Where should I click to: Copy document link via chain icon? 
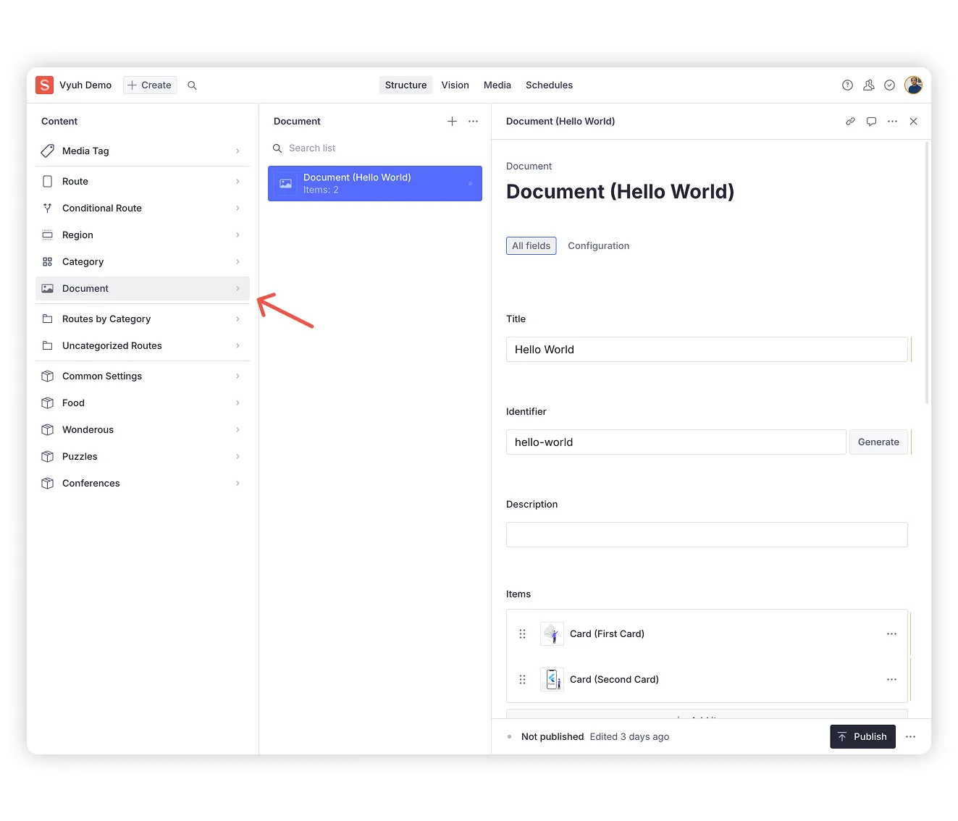[x=850, y=122]
